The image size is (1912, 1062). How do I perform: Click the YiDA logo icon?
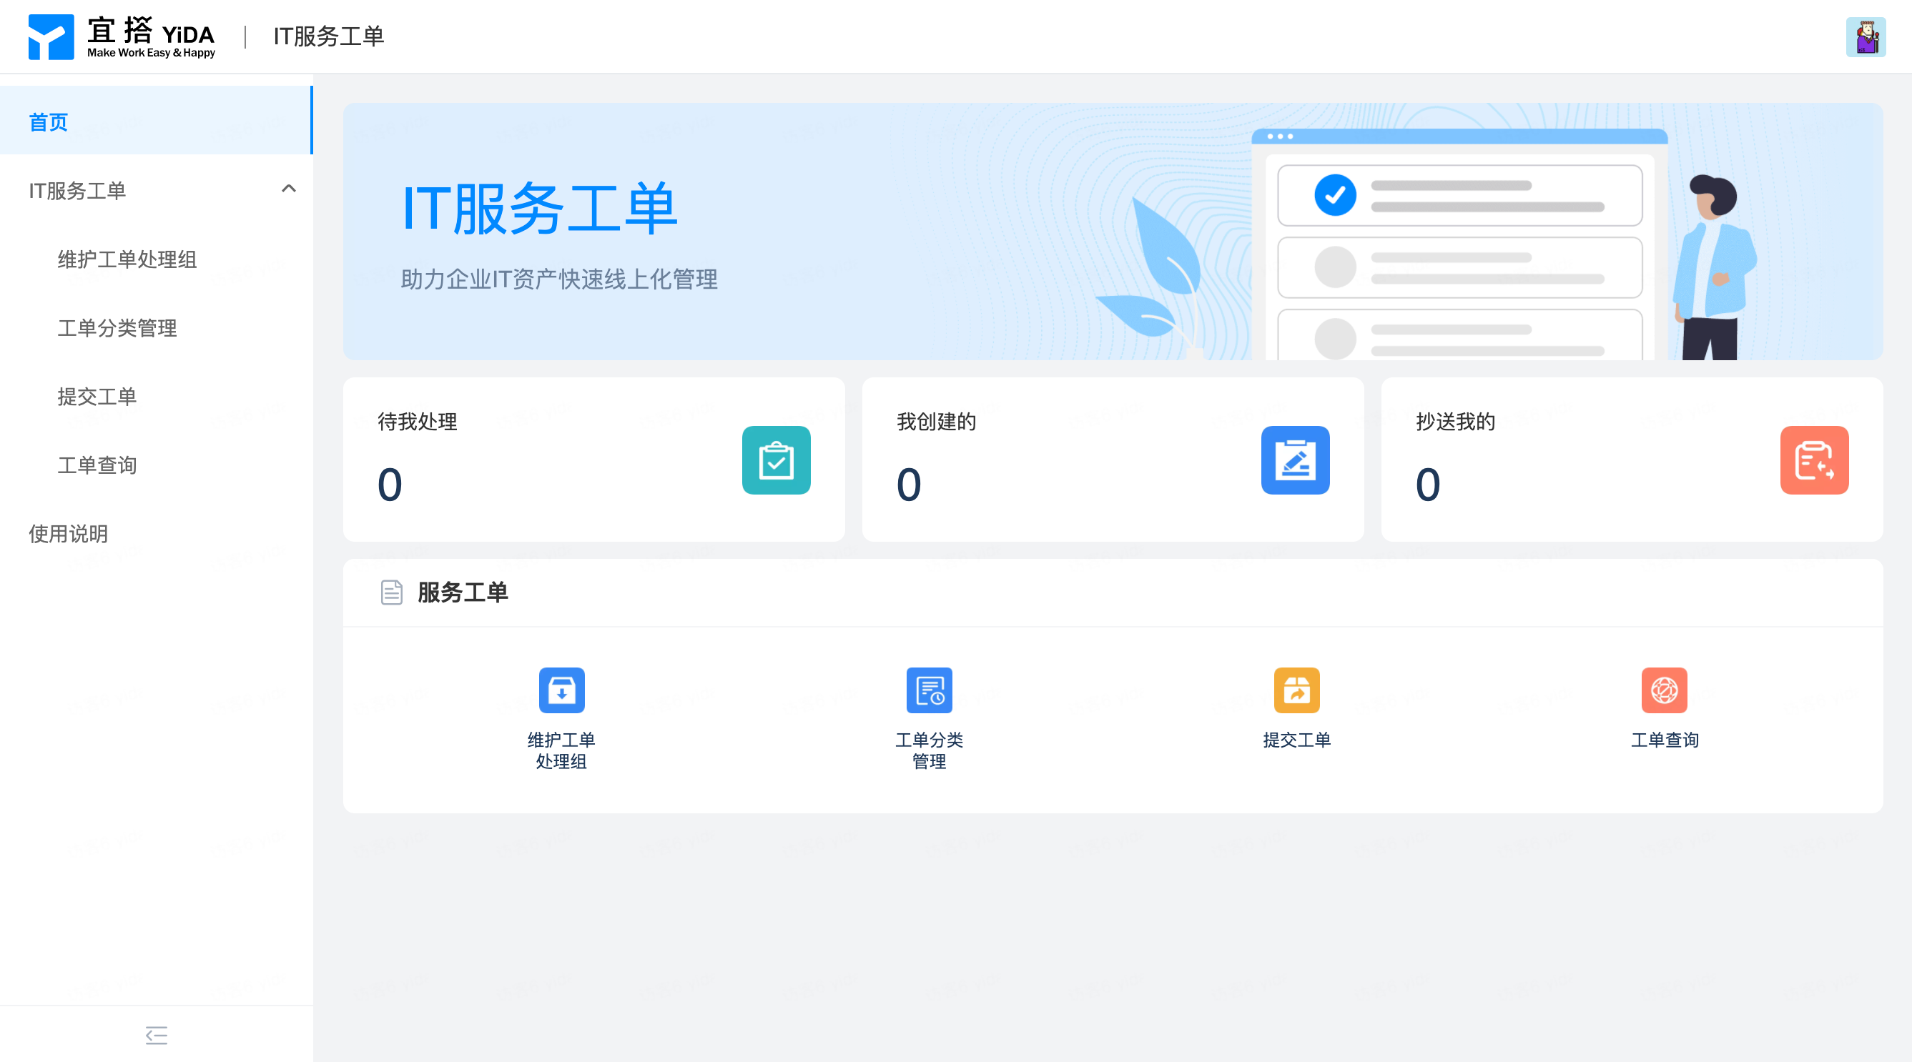51,36
